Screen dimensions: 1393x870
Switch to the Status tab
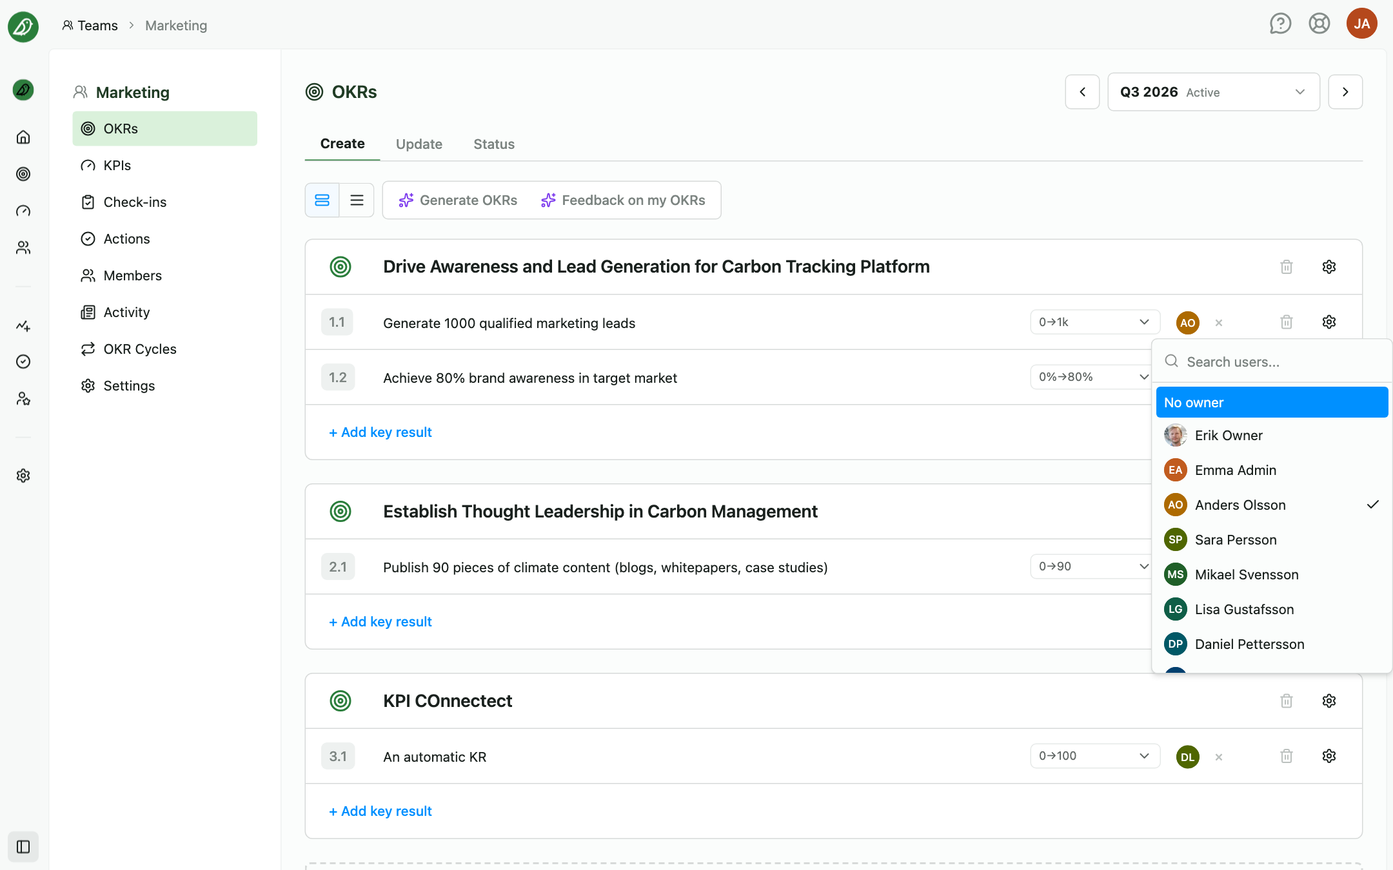(494, 144)
